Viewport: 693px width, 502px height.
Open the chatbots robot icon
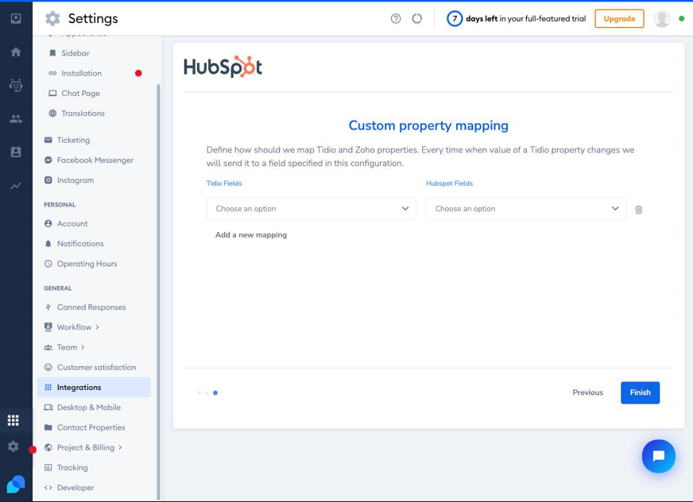(16, 85)
